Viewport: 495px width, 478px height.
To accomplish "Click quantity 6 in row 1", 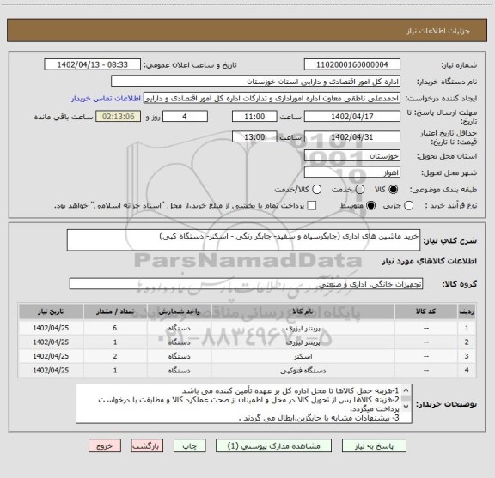I will click(x=115, y=328).
